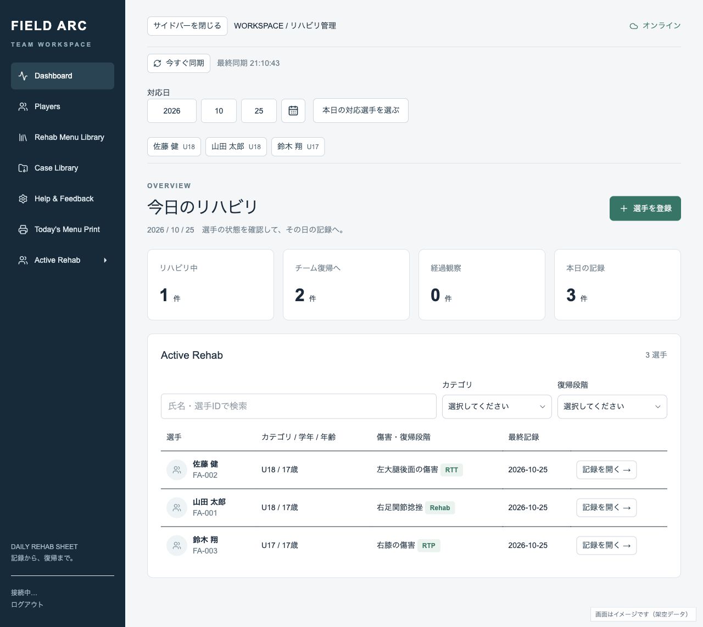Click the Active Rehab sidebar people icon

[x=23, y=260]
